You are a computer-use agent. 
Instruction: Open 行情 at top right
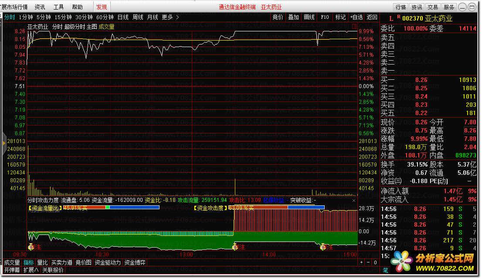coord(401,7)
